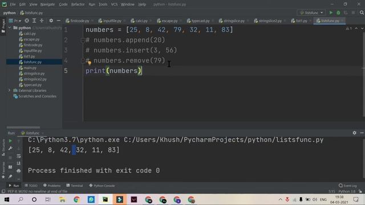Open the Terminal tool window
Viewport: 365px width, 205px height.
pos(75,186)
